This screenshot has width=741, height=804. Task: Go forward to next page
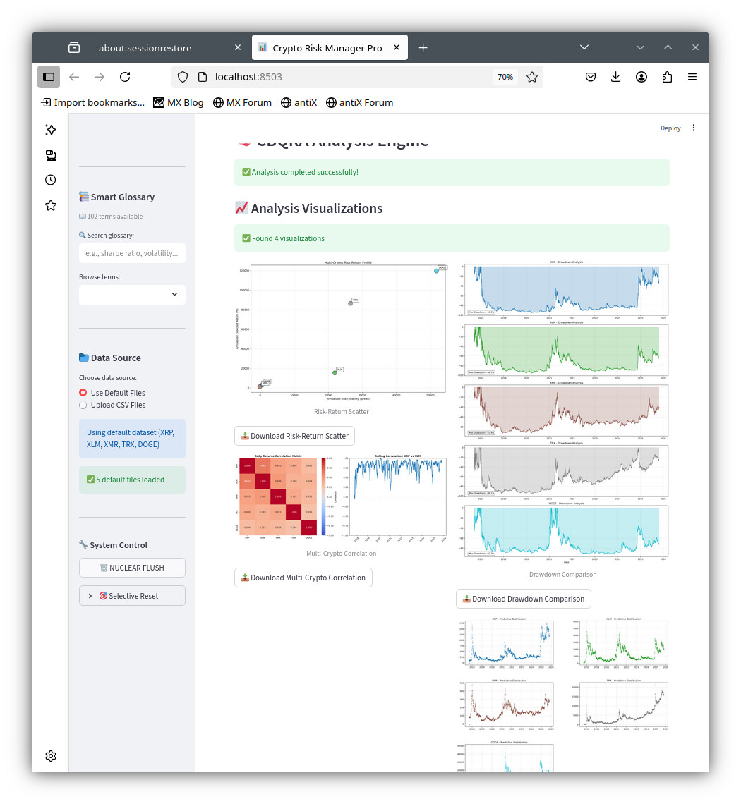(x=100, y=77)
